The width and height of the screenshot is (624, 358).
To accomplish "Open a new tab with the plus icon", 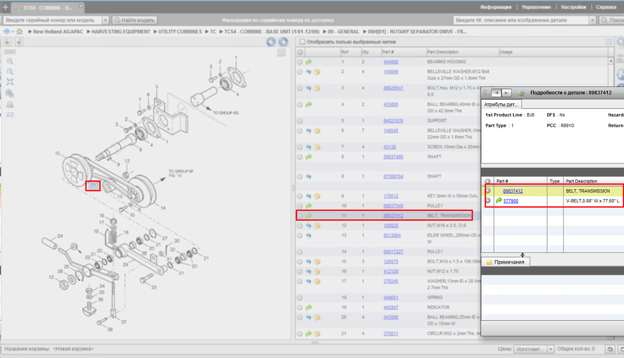I will (5, 7).
